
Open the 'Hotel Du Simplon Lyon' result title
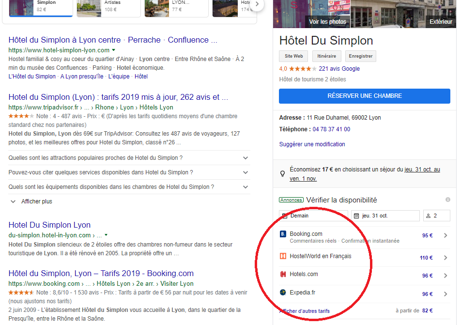(49, 225)
